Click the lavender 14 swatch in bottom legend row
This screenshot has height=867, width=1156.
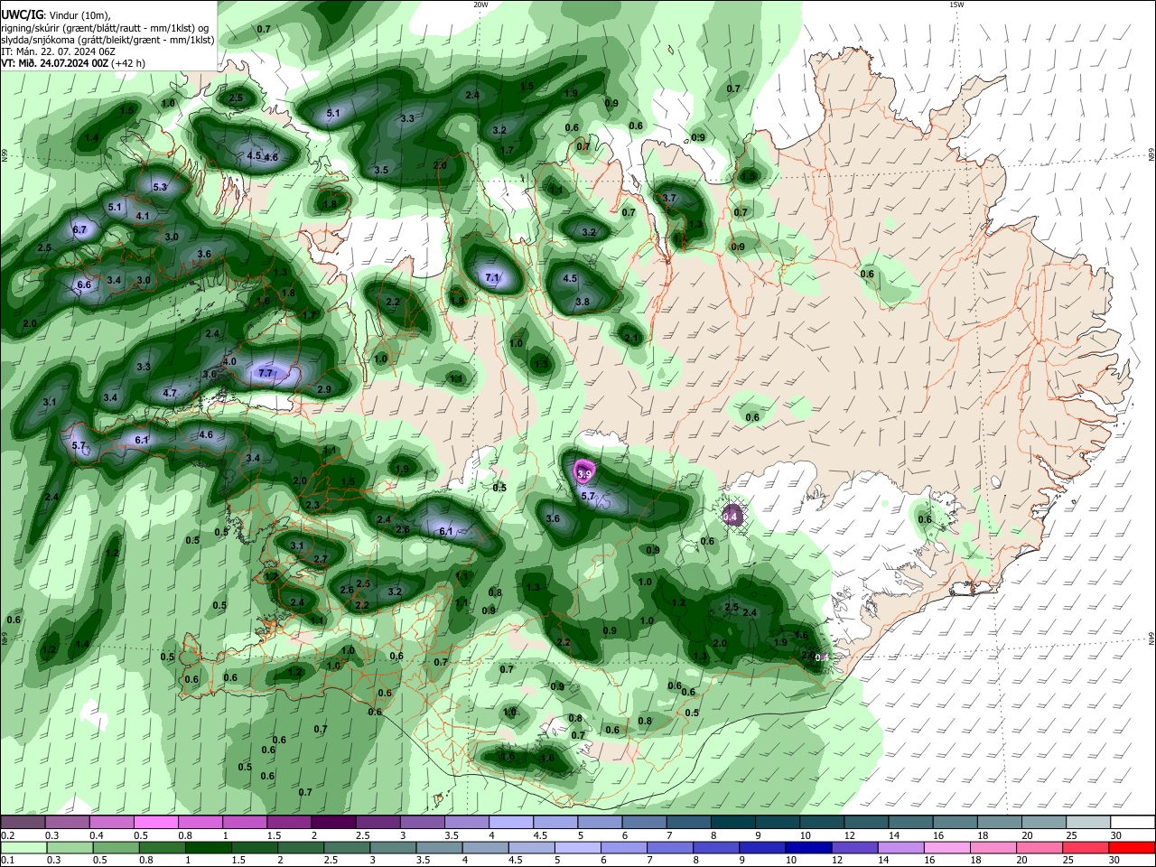coord(900,847)
